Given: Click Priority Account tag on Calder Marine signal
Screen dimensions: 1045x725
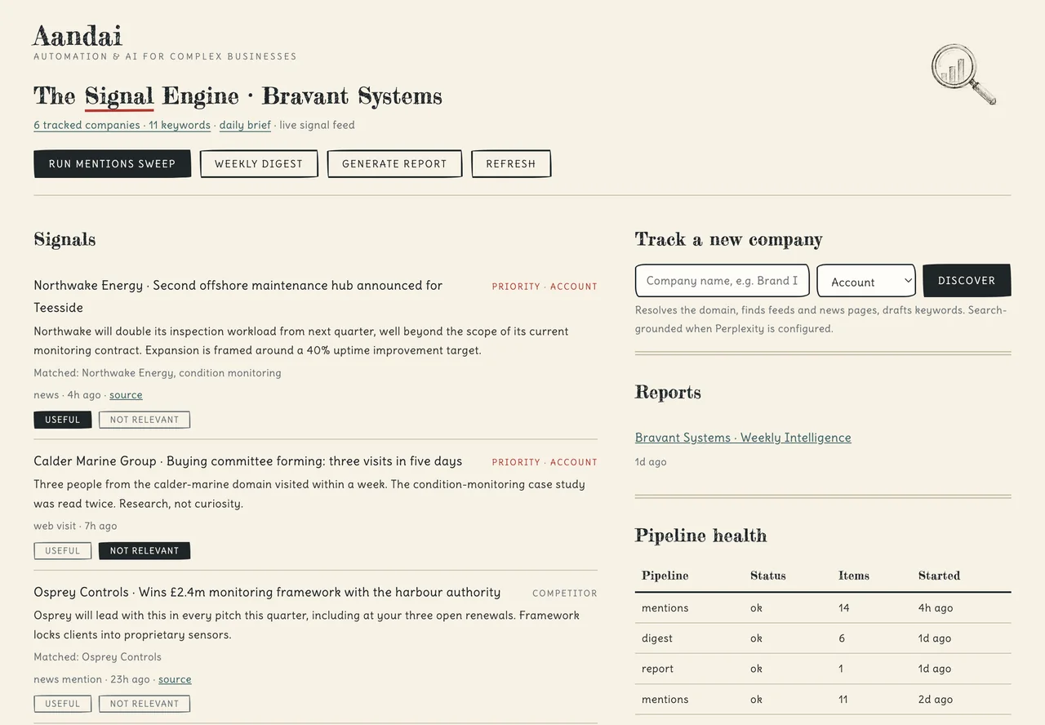Looking at the screenshot, I should coord(545,462).
